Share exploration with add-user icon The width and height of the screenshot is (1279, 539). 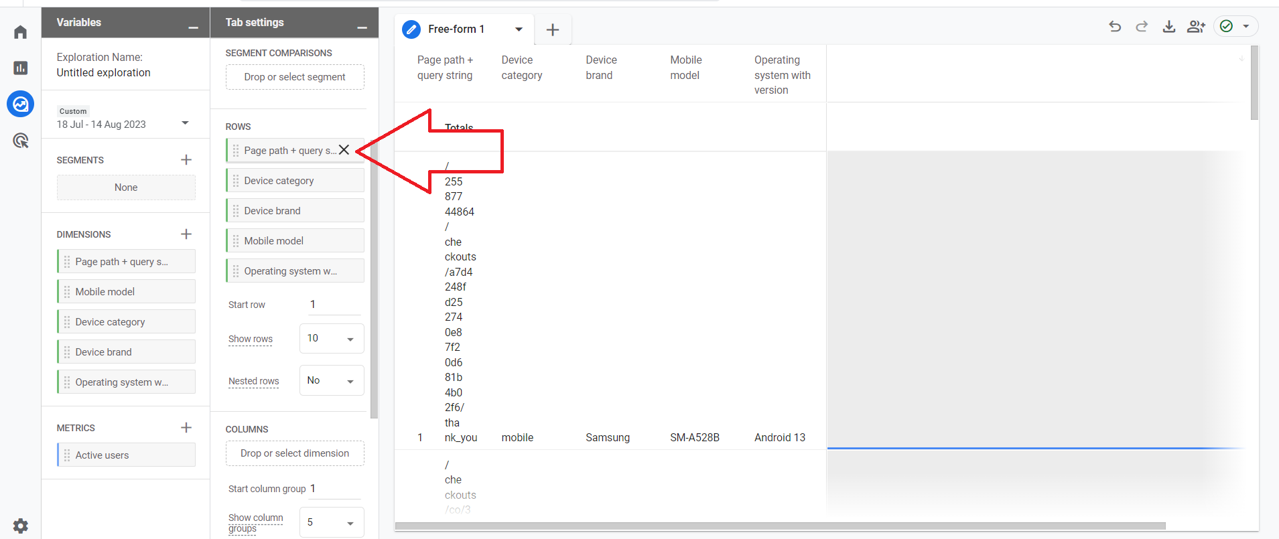point(1196,26)
